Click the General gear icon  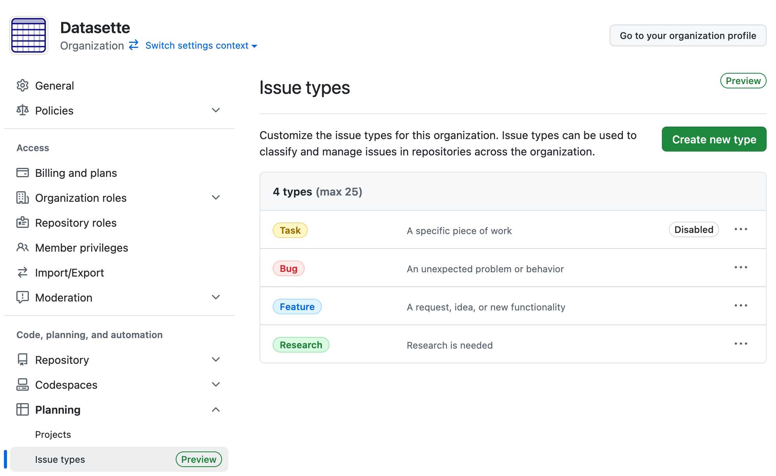tap(23, 85)
